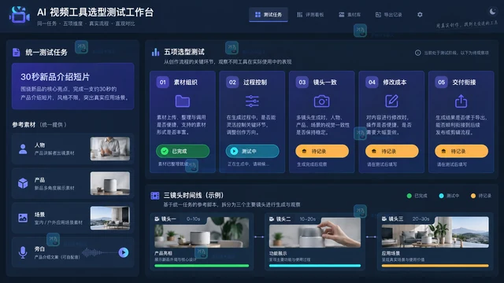Open the 人物 presenter thumbnail image
504x283 pixels.
click(110, 149)
